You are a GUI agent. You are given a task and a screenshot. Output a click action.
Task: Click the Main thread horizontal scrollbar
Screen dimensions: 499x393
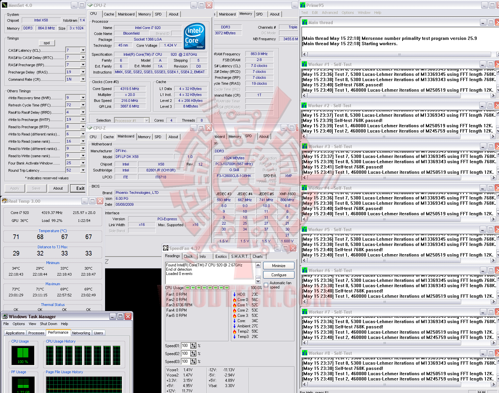coord(399,54)
